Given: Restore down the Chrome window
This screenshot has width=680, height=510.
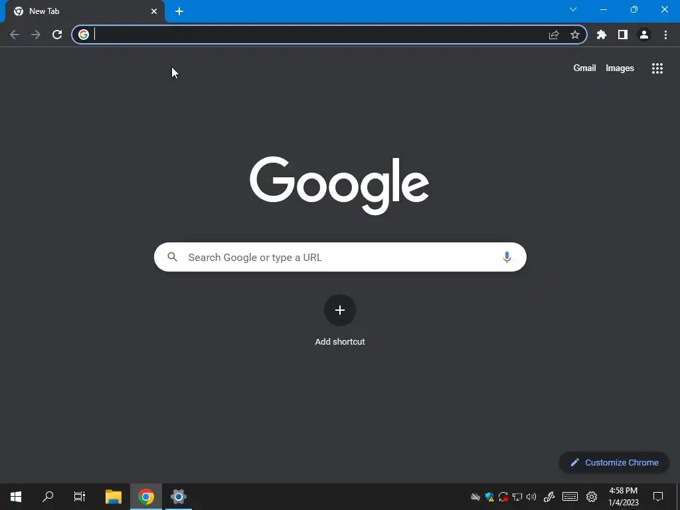Looking at the screenshot, I should pyautogui.click(x=634, y=9).
